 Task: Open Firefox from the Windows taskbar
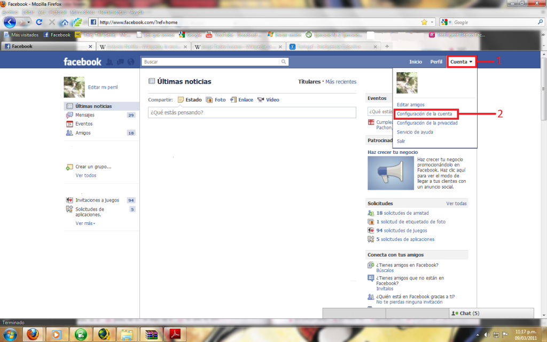33,334
